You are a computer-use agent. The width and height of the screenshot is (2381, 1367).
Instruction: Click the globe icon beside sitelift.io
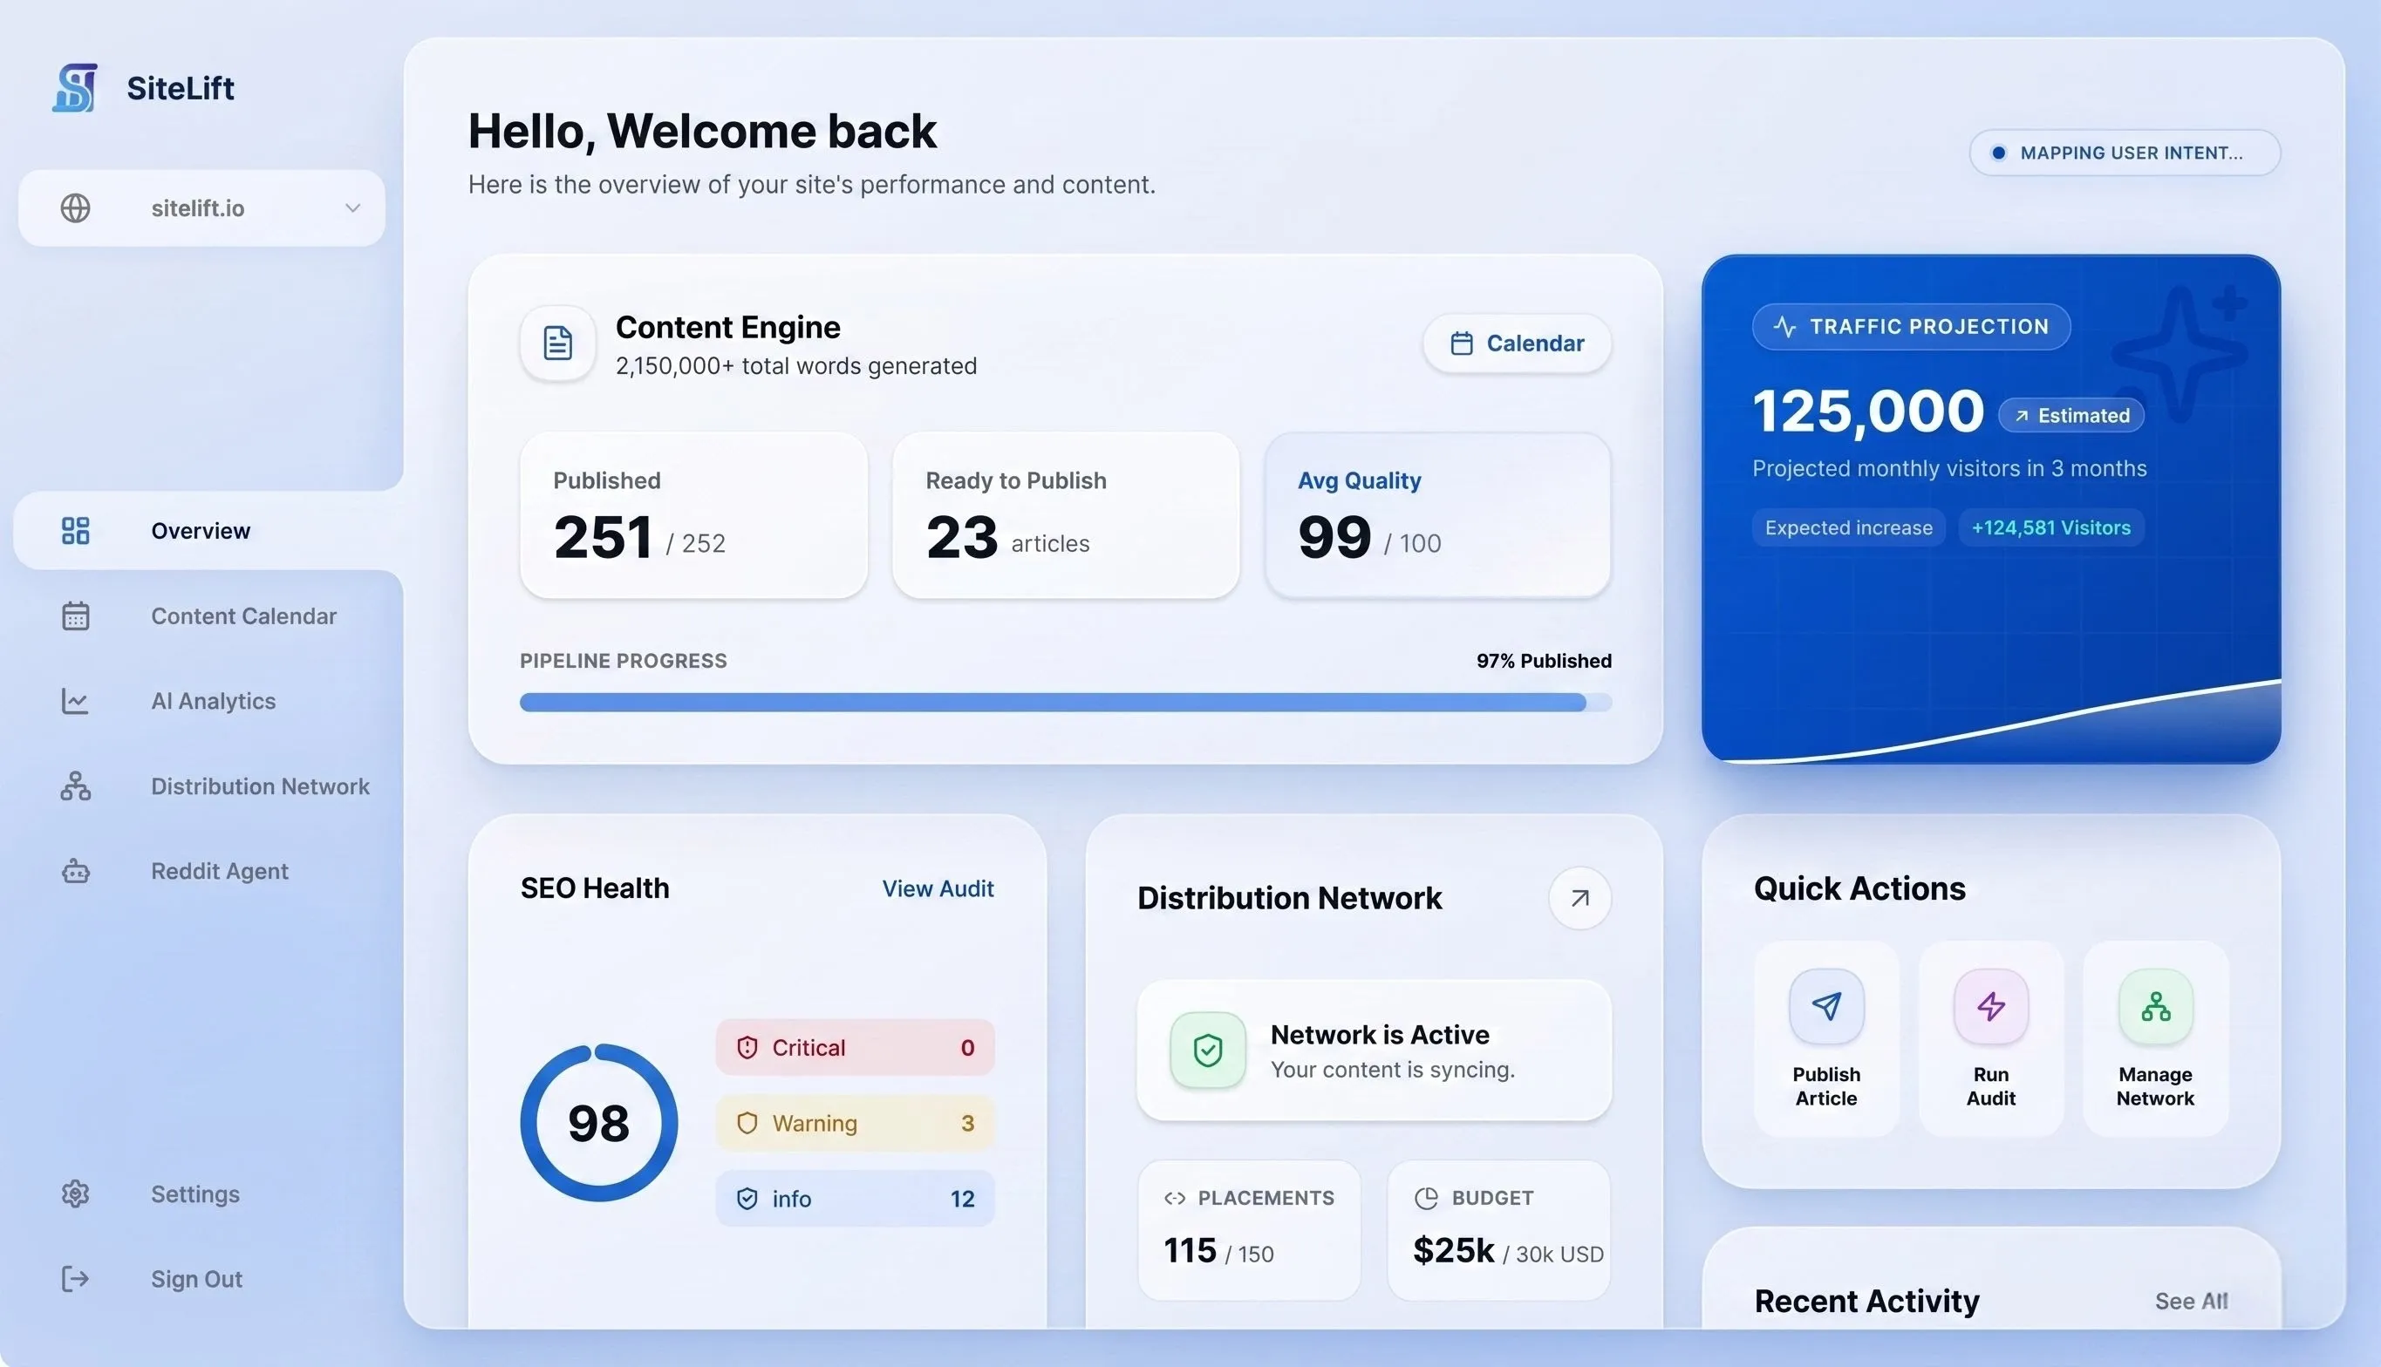[75, 207]
